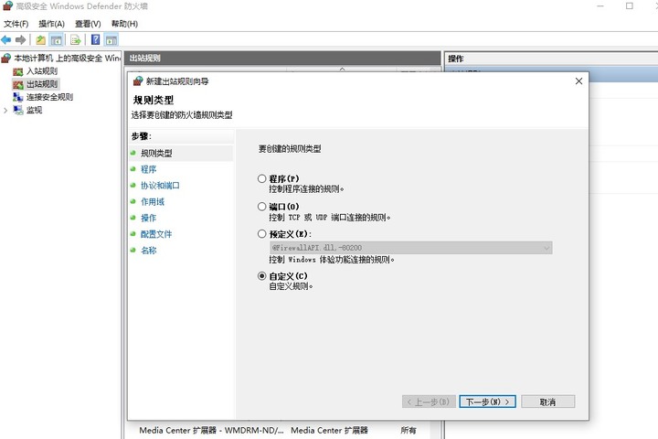Screen dimensions: 658x439
Task: Click the 下一步(N) > button
Action: (487, 402)
